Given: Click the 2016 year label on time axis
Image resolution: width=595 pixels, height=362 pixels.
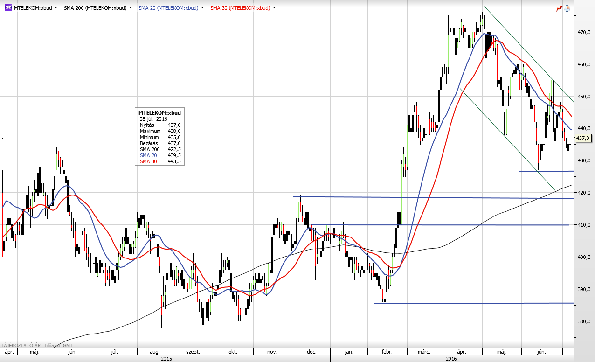Looking at the screenshot, I should coord(451,359).
